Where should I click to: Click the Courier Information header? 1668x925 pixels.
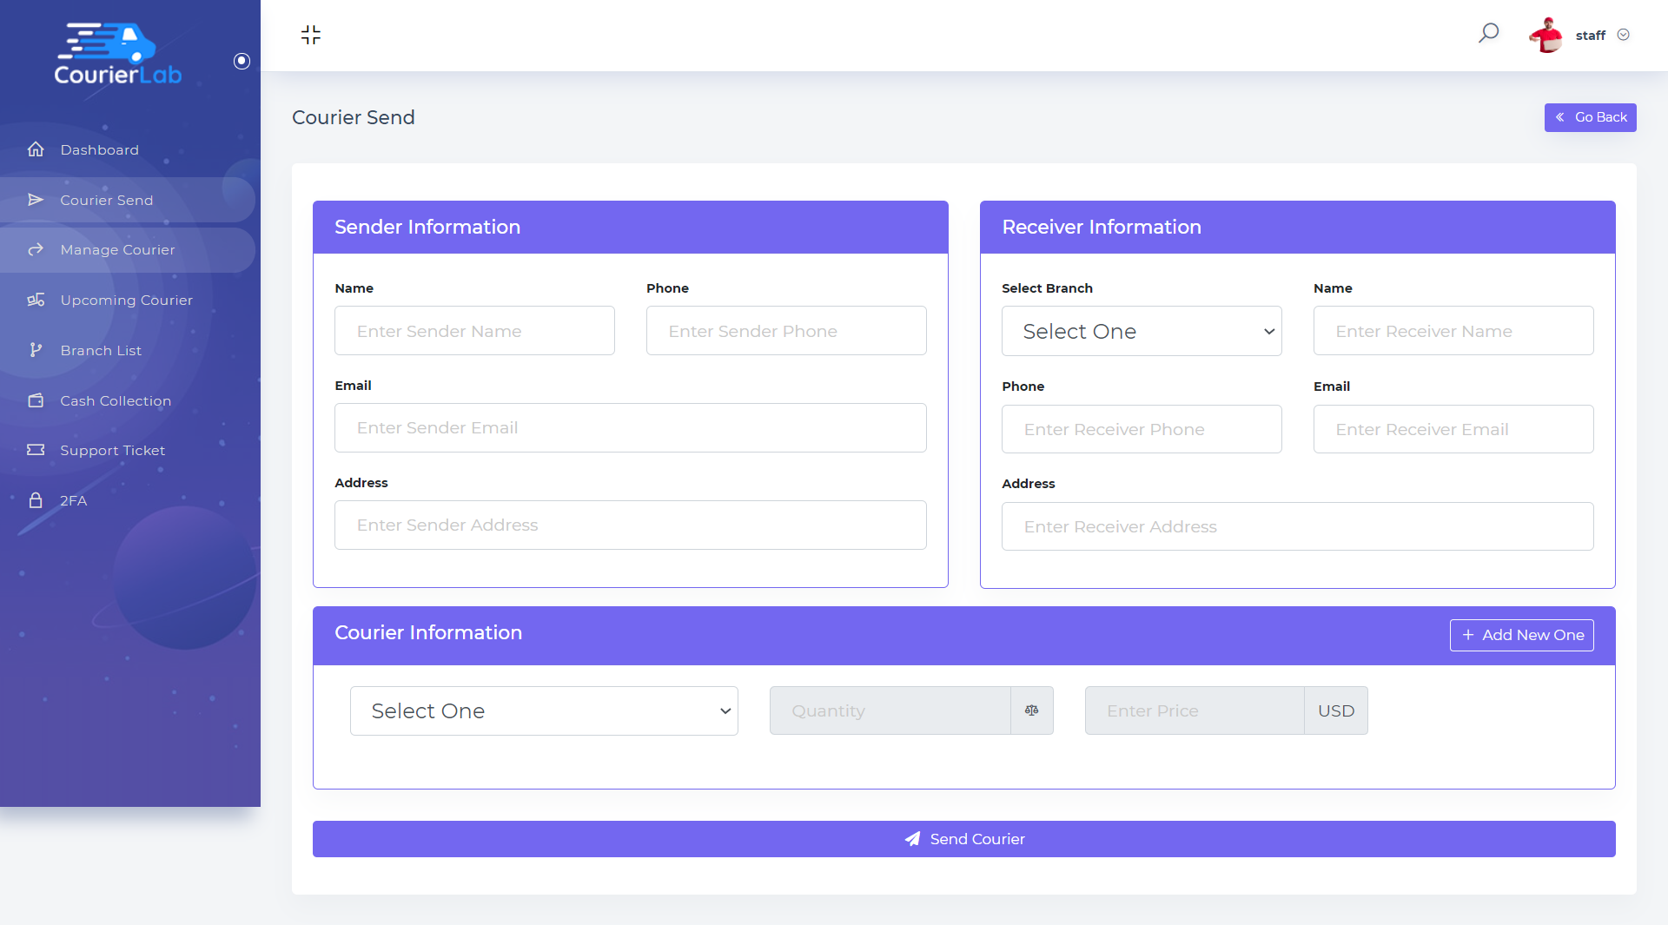pyautogui.click(x=428, y=632)
